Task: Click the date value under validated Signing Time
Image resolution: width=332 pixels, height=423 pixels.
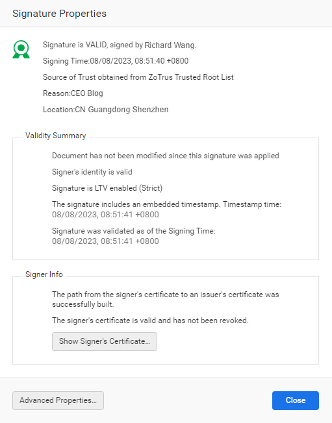Action: tap(105, 241)
